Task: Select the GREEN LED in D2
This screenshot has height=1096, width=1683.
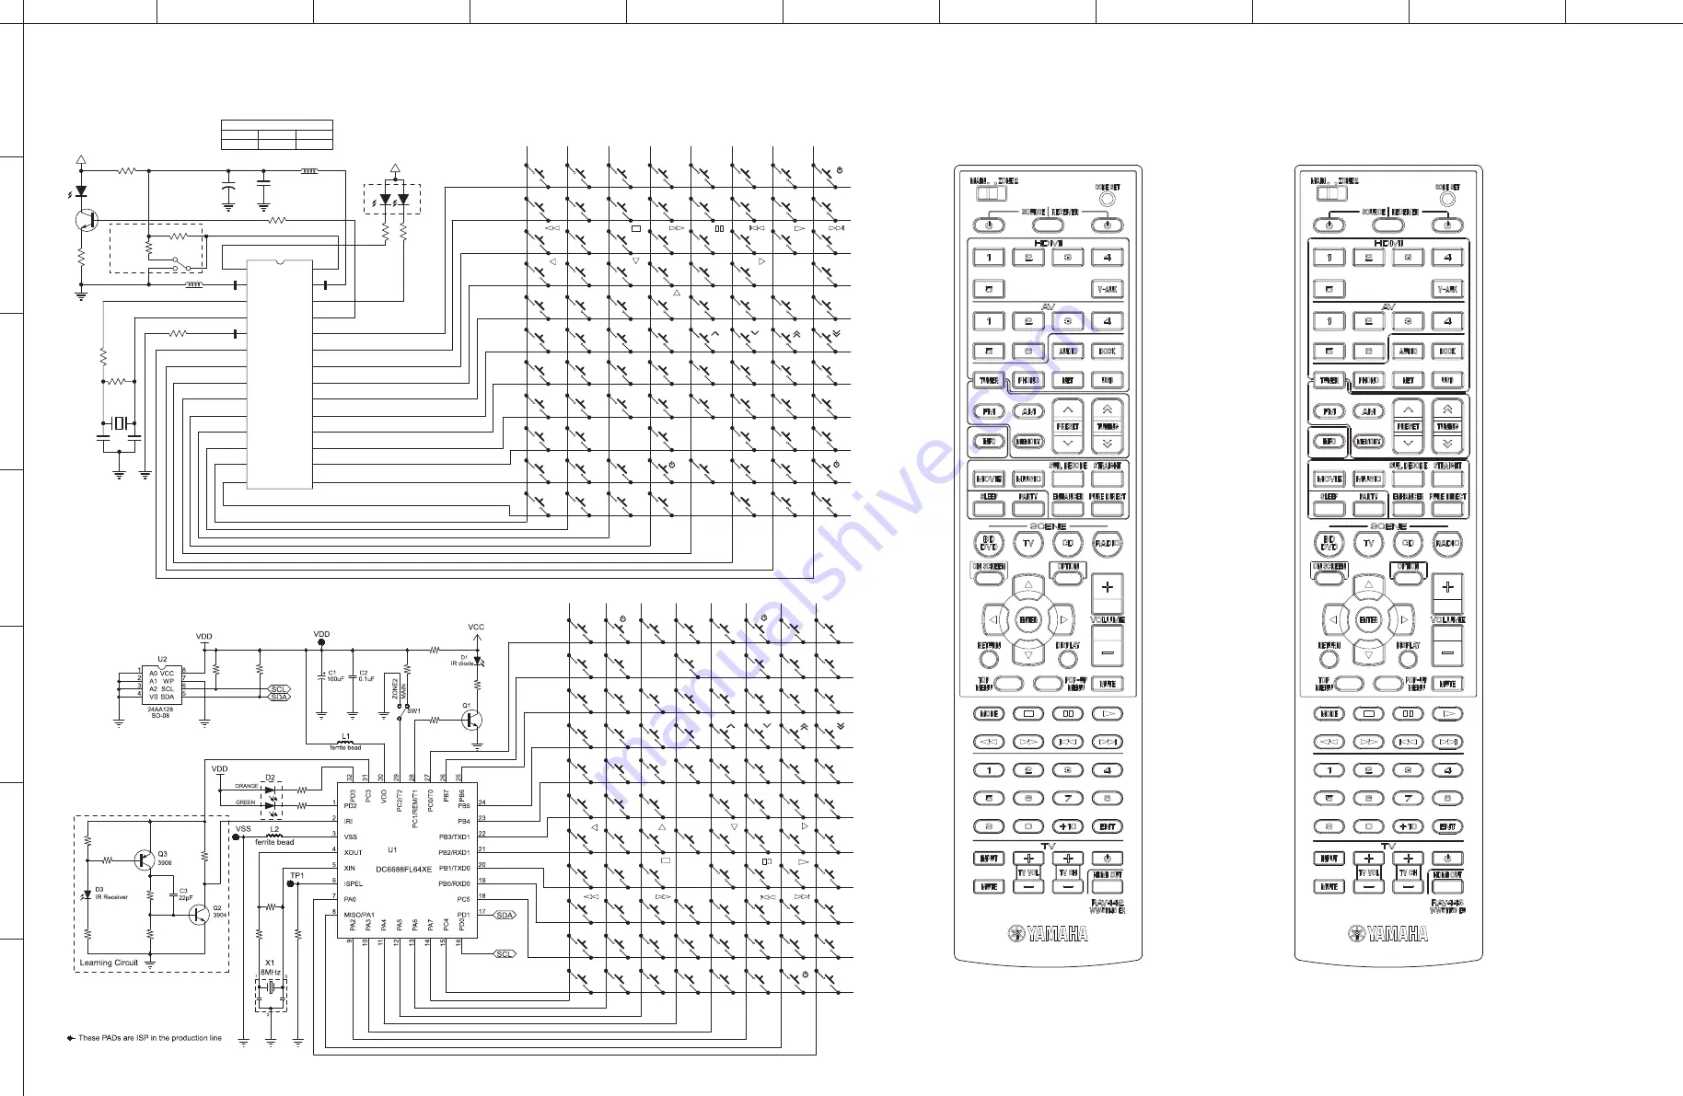Action: tap(270, 805)
